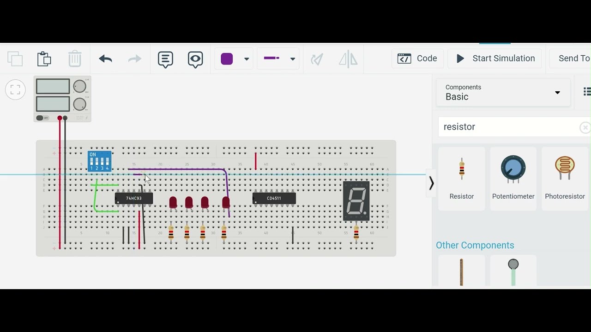Select the 74HC93 chip

pos(134,198)
